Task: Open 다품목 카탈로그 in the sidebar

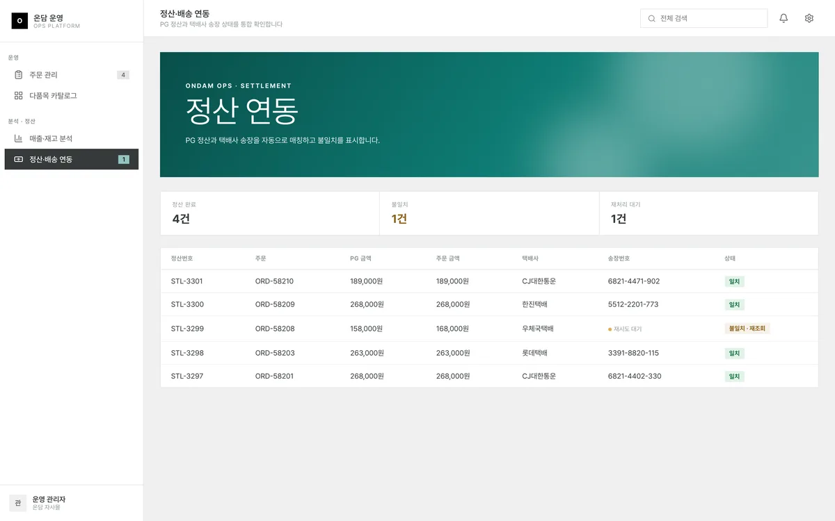Action: pyautogui.click(x=72, y=96)
